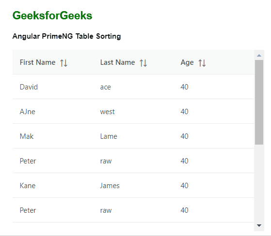The width and height of the screenshot is (271, 236).
Task: Sort by Age column header text
Action: pos(187,62)
